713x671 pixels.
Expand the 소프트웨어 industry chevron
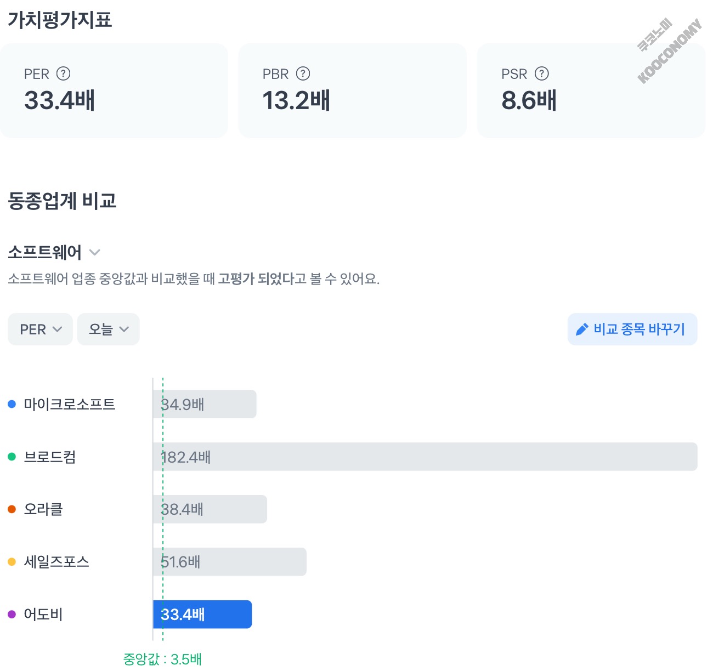95,253
